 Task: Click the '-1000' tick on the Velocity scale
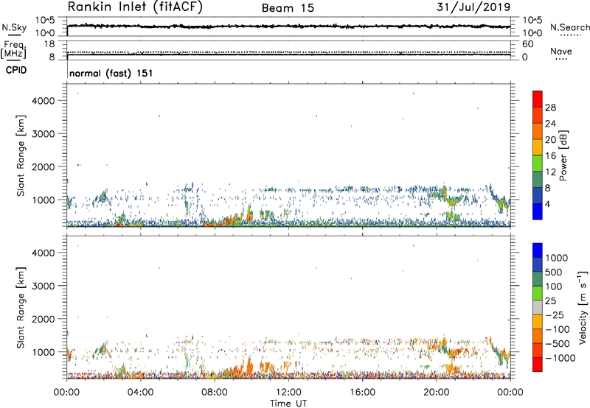[560, 358]
